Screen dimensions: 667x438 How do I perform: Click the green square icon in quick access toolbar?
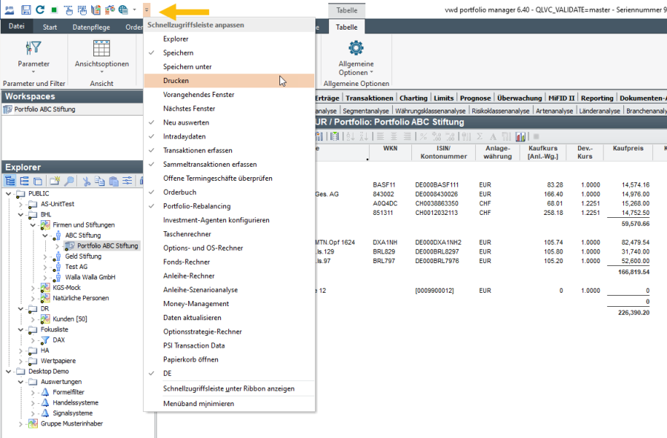55,10
